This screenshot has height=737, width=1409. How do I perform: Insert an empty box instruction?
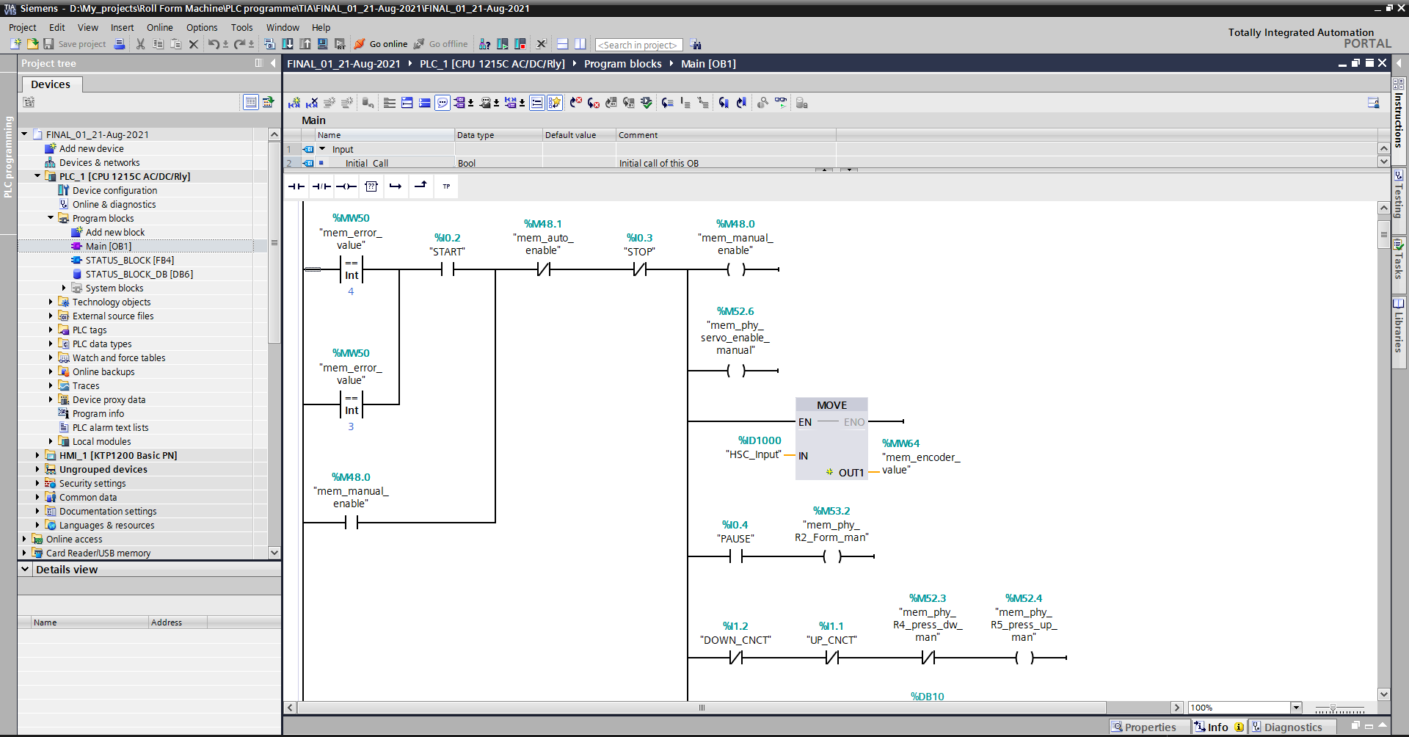371,186
